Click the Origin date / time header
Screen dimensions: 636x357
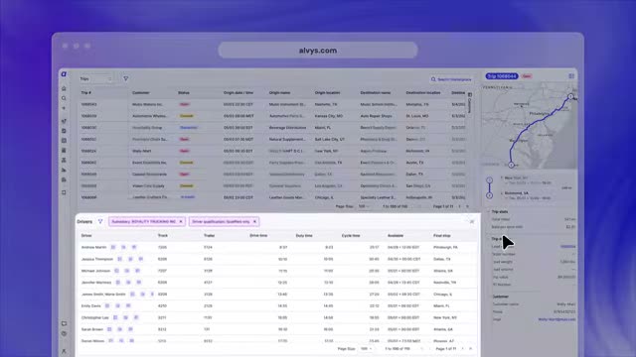[x=238, y=92]
